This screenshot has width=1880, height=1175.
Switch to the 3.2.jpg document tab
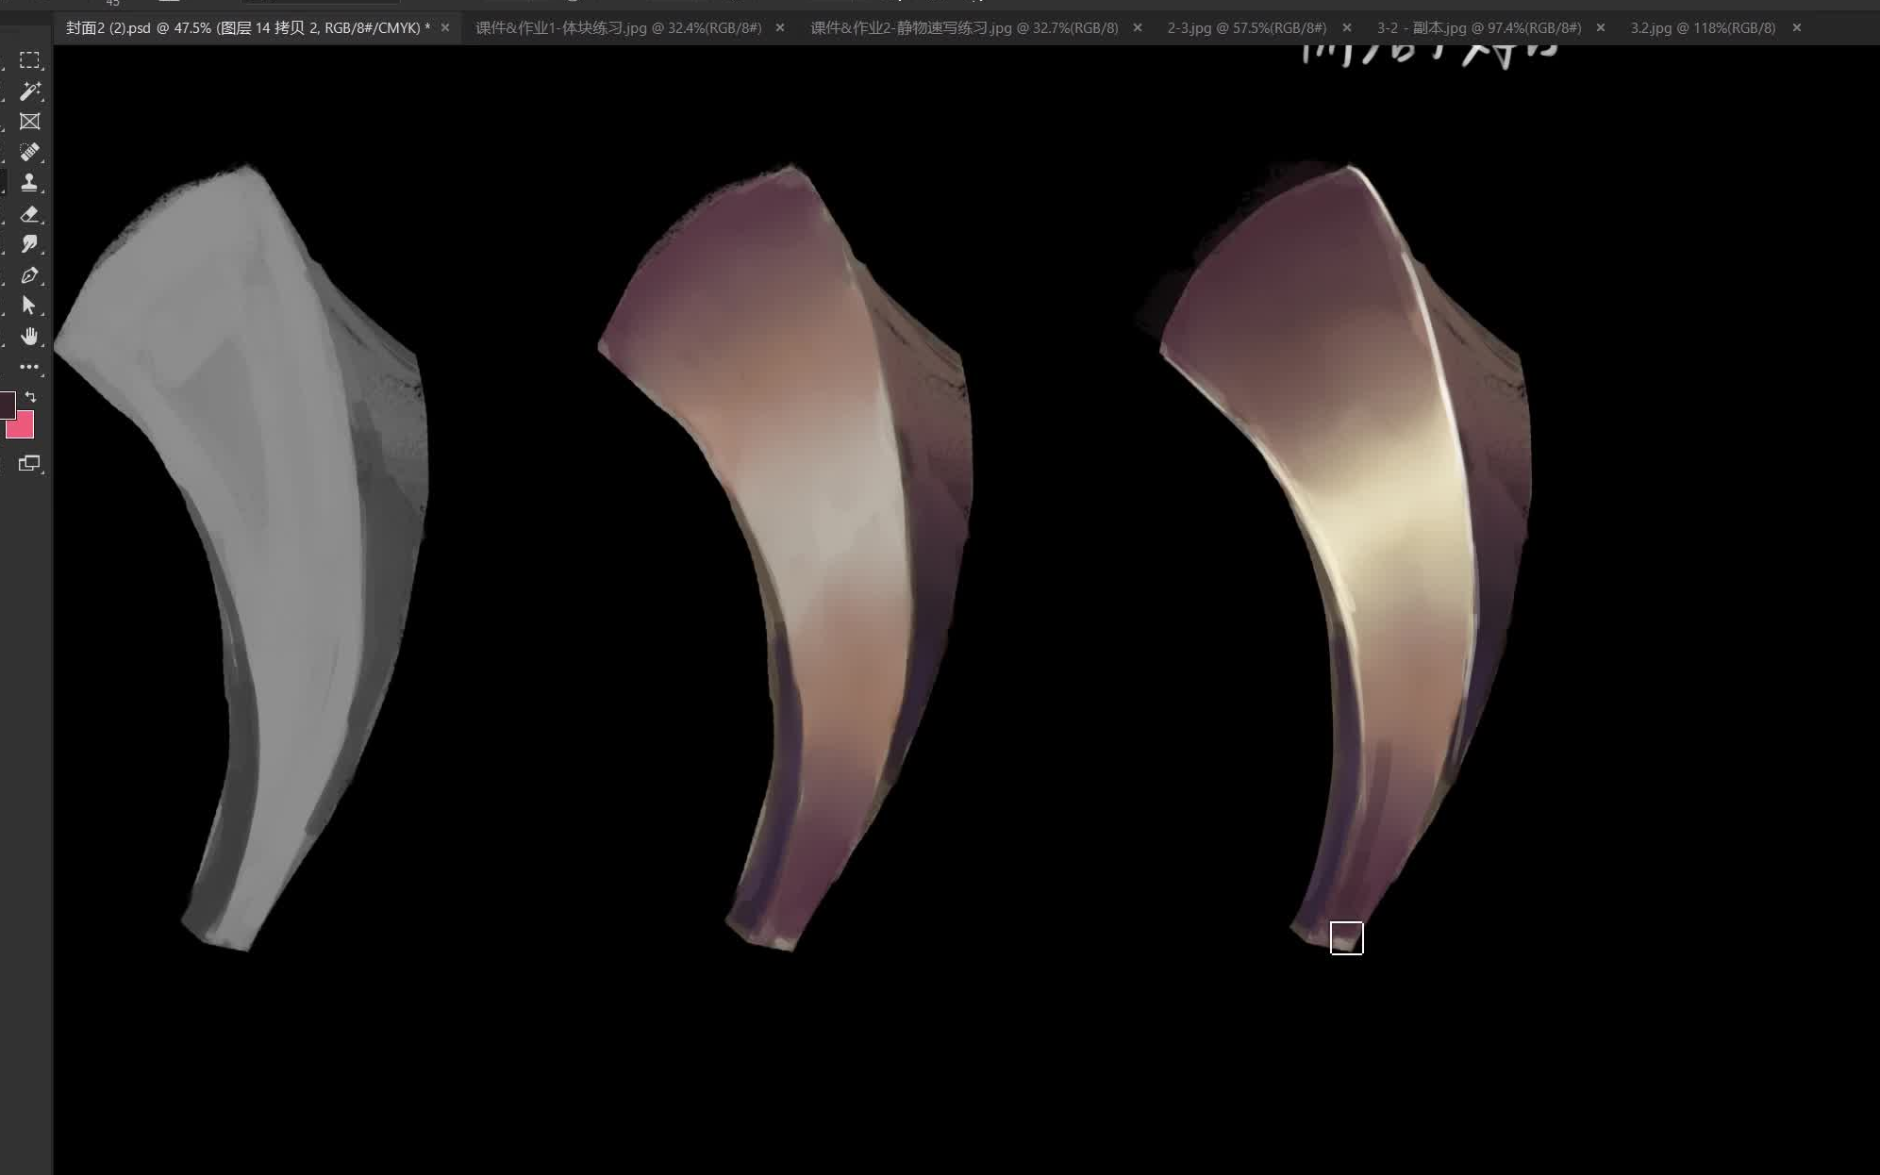pos(1703,28)
